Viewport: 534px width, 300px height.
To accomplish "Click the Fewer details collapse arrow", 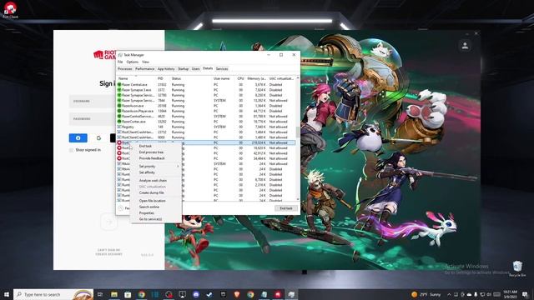I will (120, 208).
